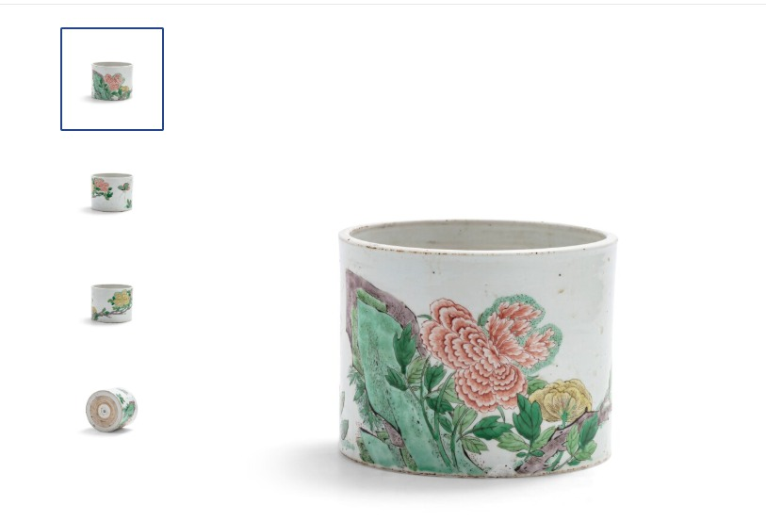View the fourth thumbnail showing pot base

[111, 410]
